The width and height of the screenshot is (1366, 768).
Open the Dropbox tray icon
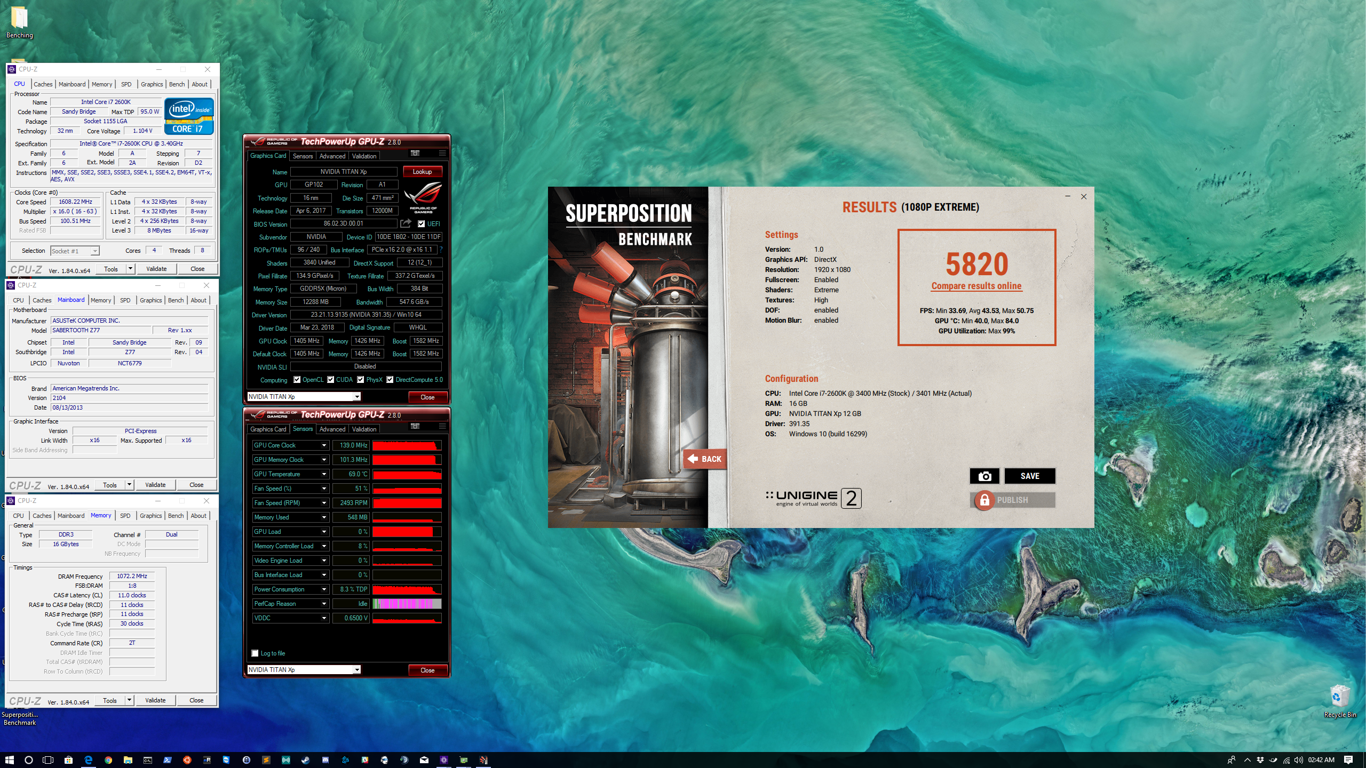click(x=1260, y=760)
